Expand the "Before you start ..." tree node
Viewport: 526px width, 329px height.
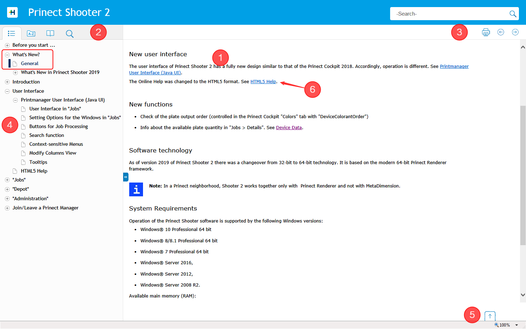click(7, 45)
